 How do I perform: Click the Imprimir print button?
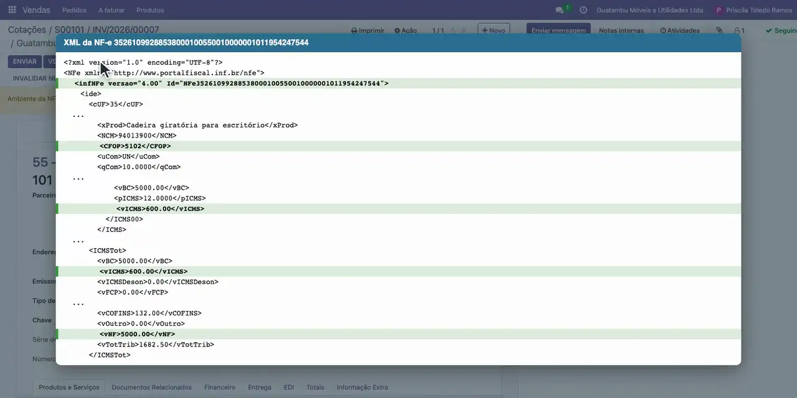(367, 30)
